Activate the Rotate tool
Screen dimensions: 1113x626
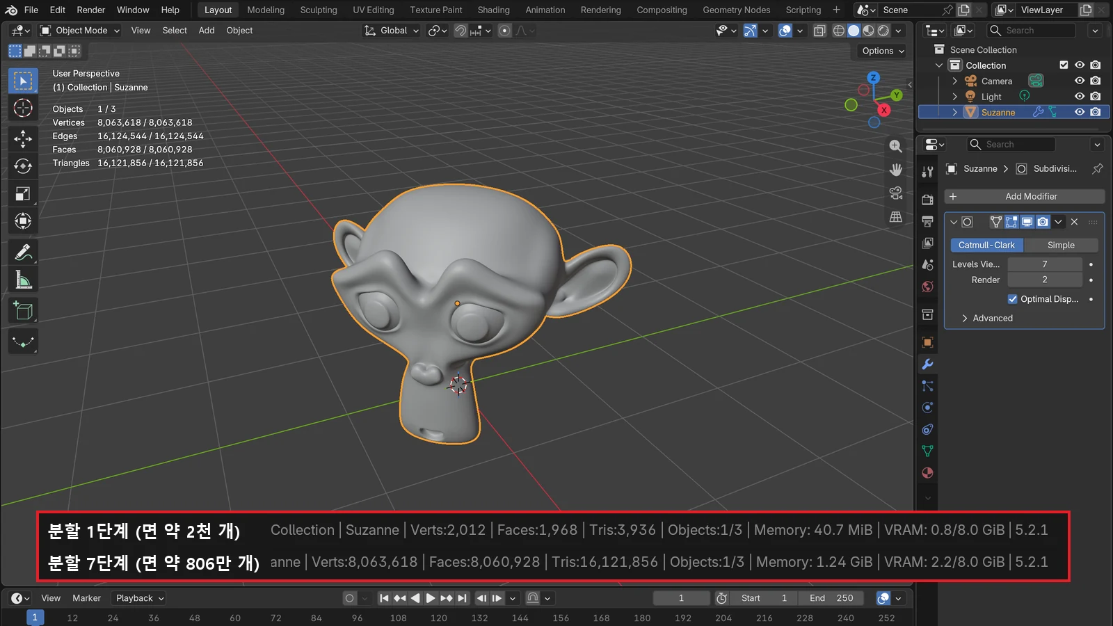tap(23, 166)
